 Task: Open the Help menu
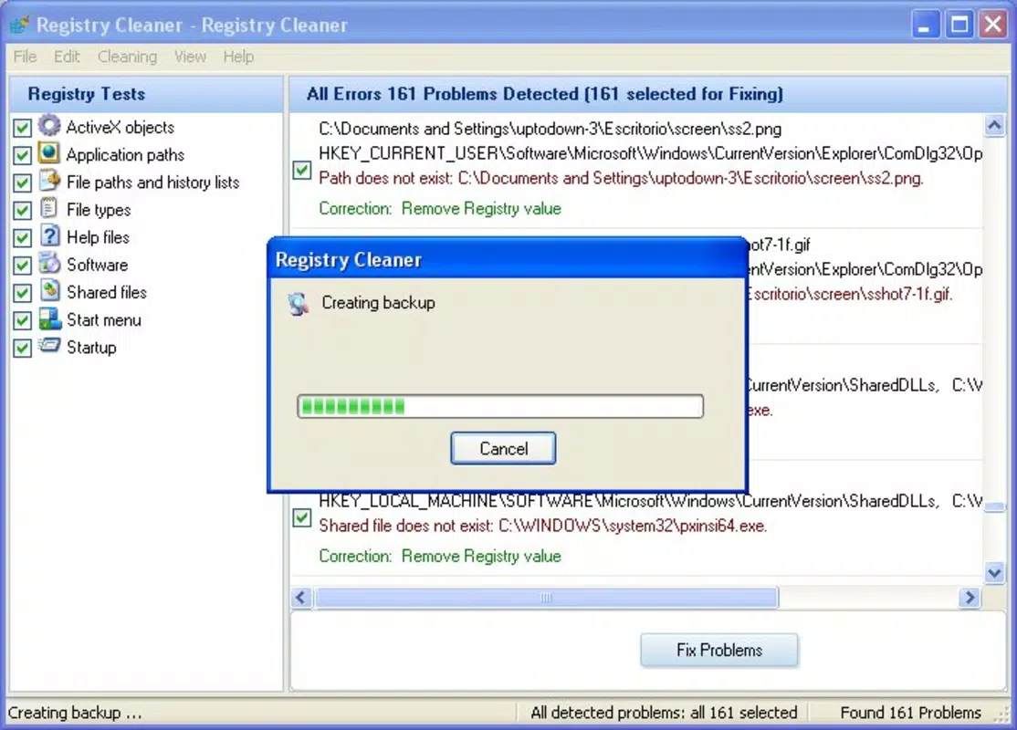coord(238,57)
